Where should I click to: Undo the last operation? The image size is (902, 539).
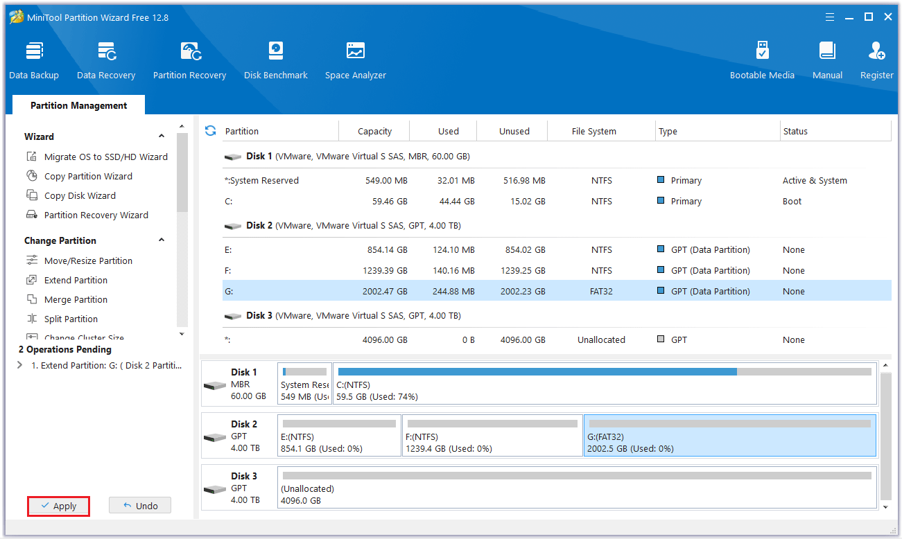[x=140, y=506]
